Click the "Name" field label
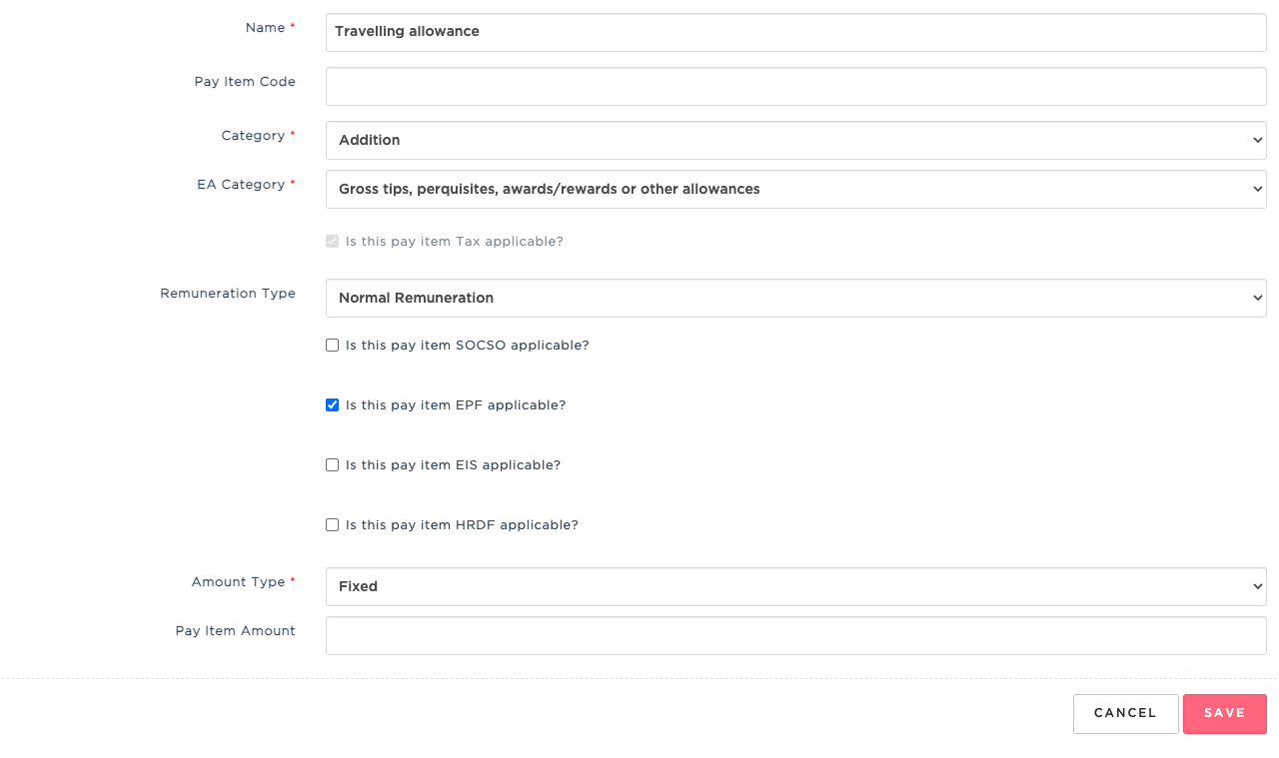The image size is (1279, 758). (x=265, y=28)
